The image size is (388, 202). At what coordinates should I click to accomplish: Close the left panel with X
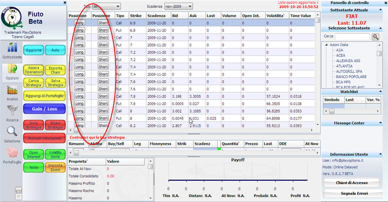[65, 3]
